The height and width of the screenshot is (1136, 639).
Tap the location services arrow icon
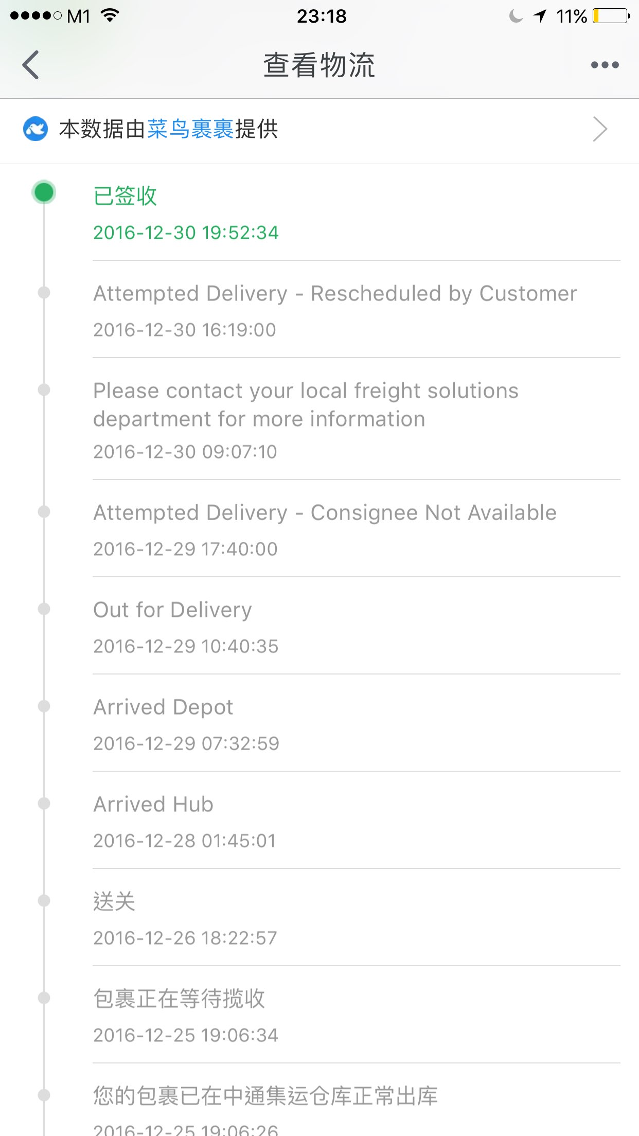point(540,16)
